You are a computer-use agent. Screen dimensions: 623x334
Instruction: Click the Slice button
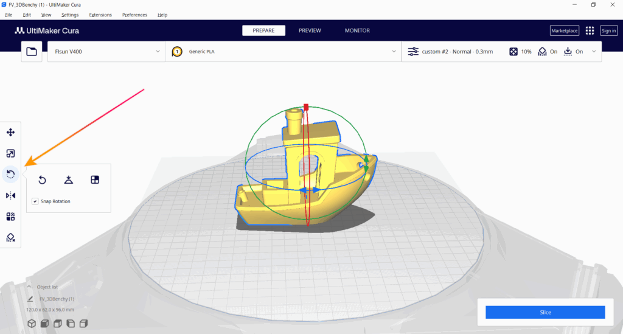545,312
